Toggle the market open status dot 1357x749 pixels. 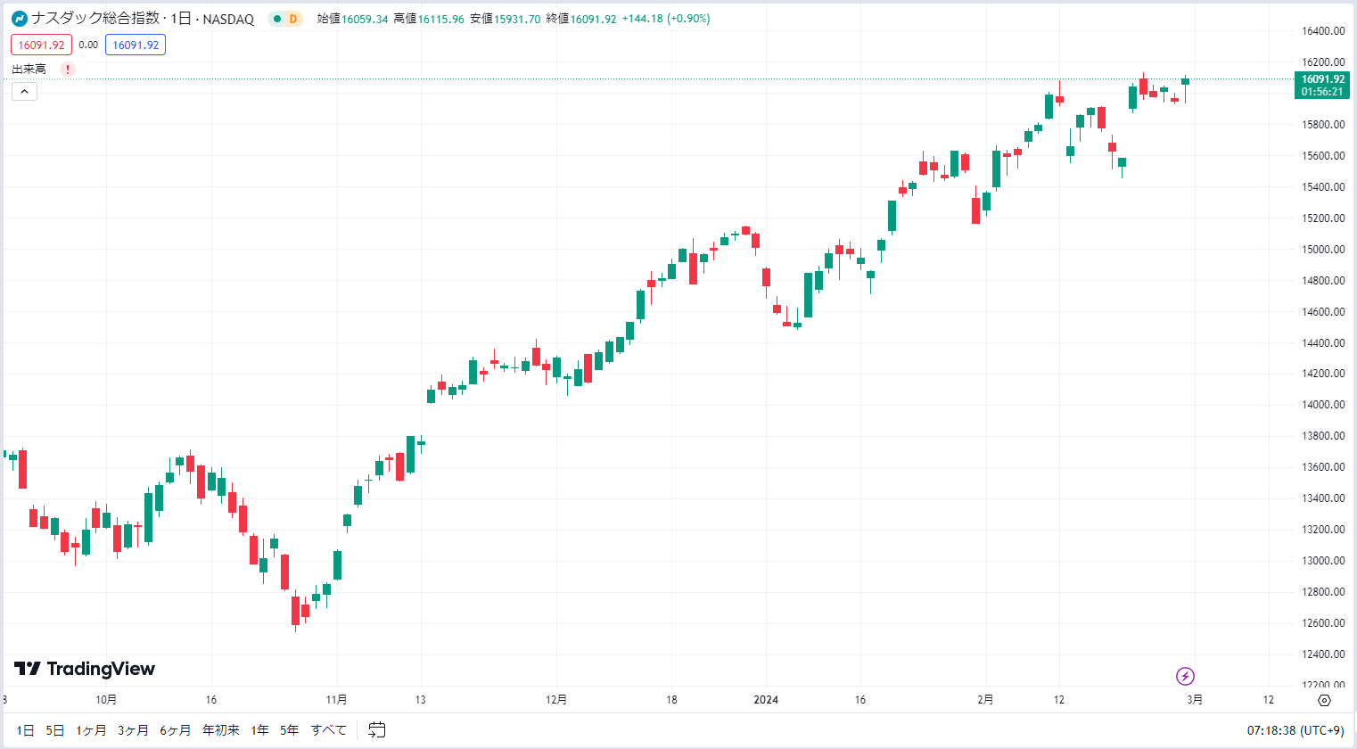277,19
